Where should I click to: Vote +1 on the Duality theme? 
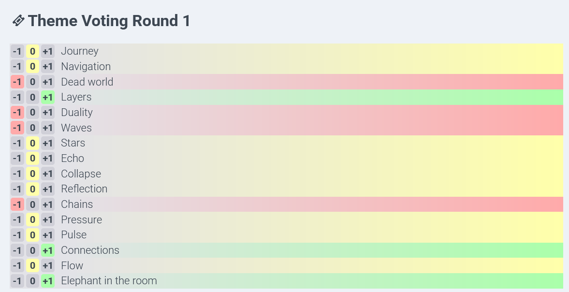pos(47,113)
